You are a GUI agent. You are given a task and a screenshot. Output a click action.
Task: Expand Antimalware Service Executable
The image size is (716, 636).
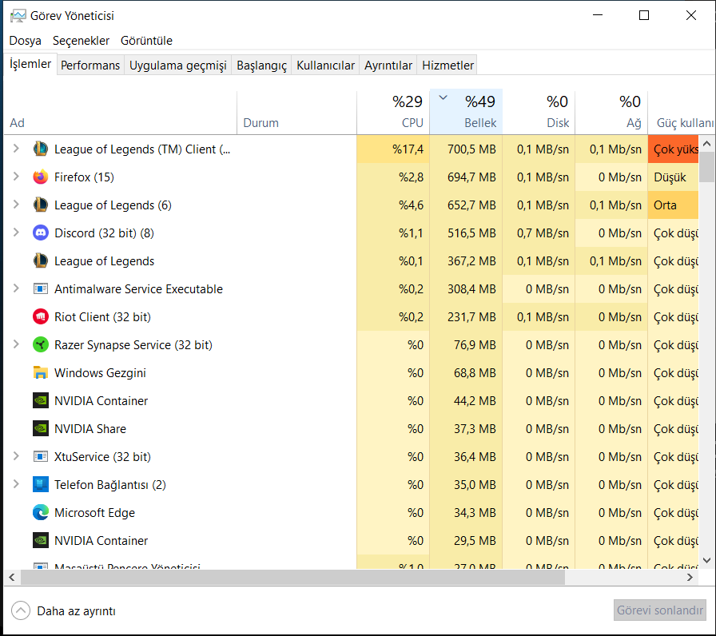[16, 288]
